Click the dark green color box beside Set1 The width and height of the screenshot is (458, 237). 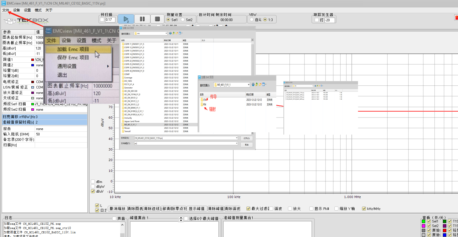[x=445, y=221]
